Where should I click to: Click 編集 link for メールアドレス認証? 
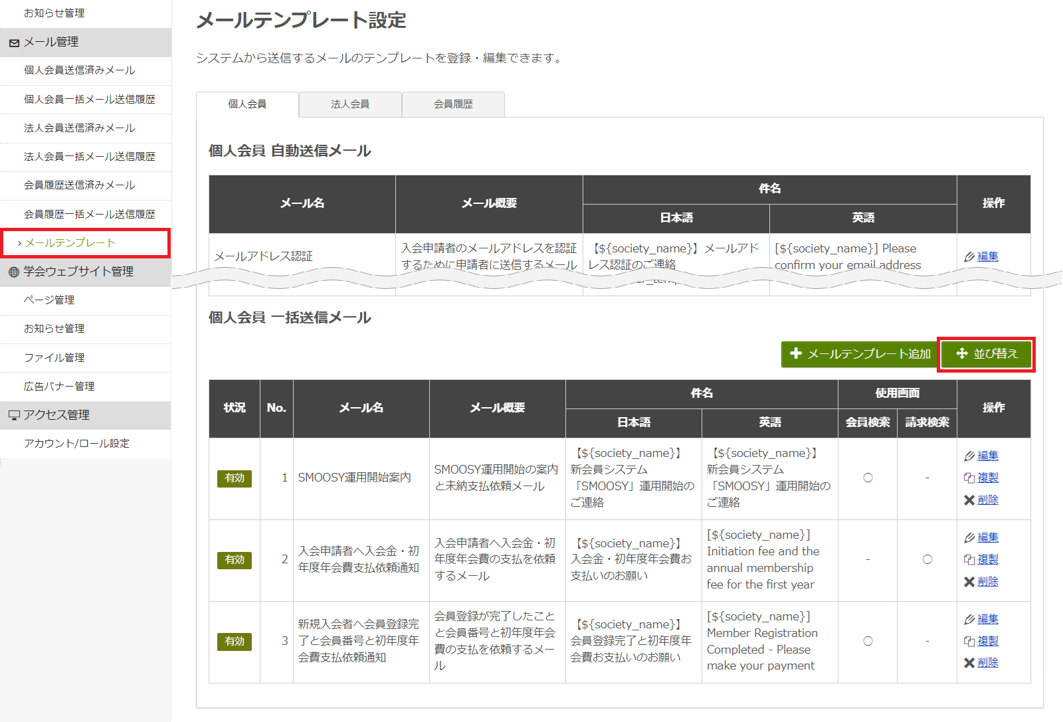click(x=988, y=256)
